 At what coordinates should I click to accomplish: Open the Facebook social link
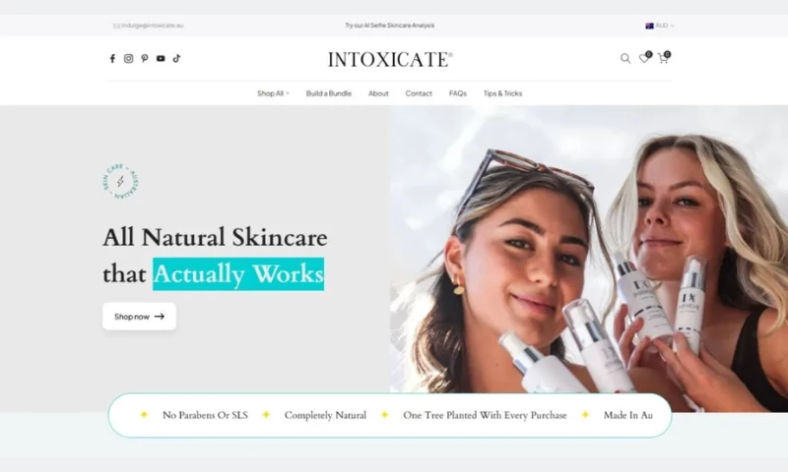pos(112,59)
